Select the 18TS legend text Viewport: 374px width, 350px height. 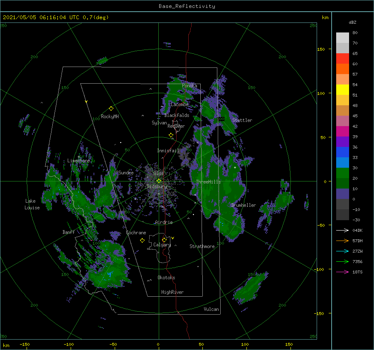pyautogui.click(x=357, y=272)
